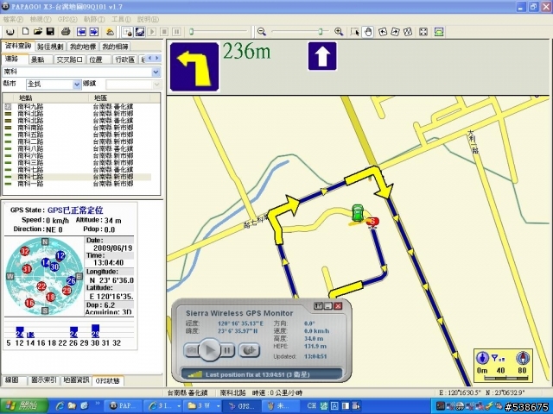Open the 工具(L) menu
This screenshot has height=414, width=553.
pyautogui.click(x=121, y=19)
